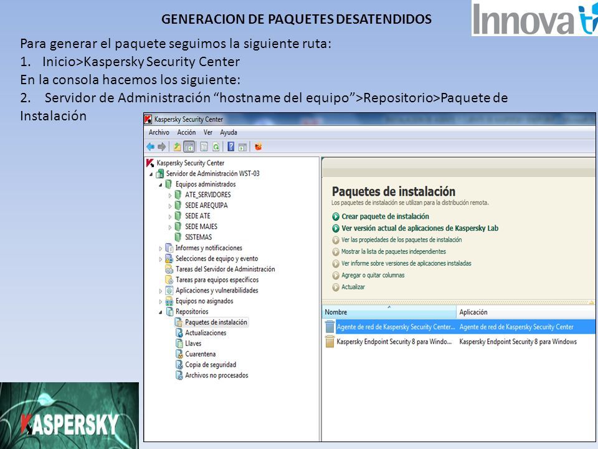This screenshot has width=598, height=449.
Task: Sort by the Nombre column header
Action: 389,312
